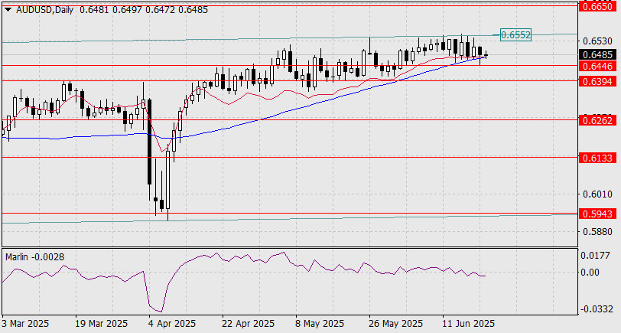Click the 22 Apr 2025 date label
Viewport: 621px width, 333px height.
tap(249, 324)
